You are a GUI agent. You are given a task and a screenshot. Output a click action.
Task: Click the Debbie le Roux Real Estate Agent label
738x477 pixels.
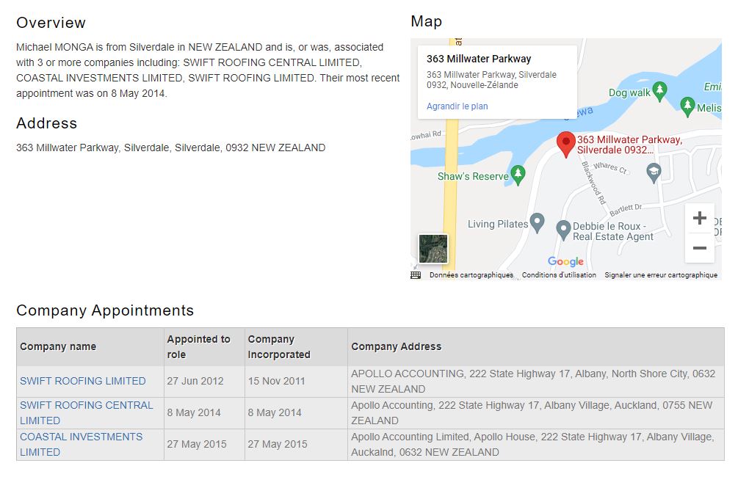click(x=613, y=231)
